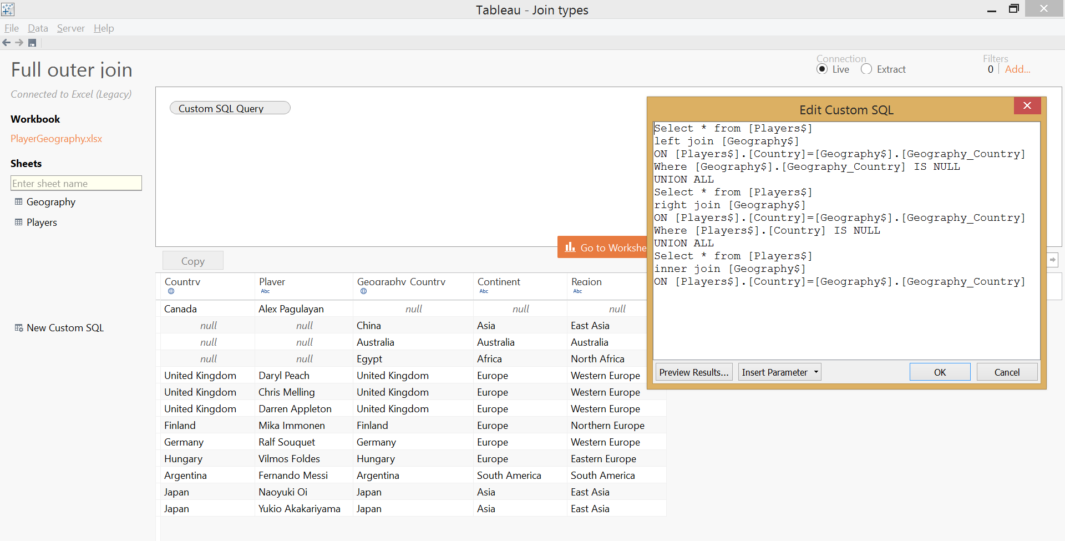Click the Custom SQL Query pill
Image resolution: width=1065 pixels, height=541 pixels.
pyautogui.click(x=230, y=108)
